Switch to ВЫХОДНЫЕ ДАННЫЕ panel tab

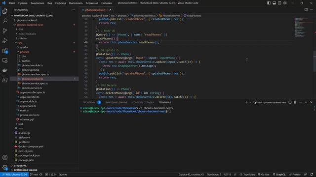point(117,103)
